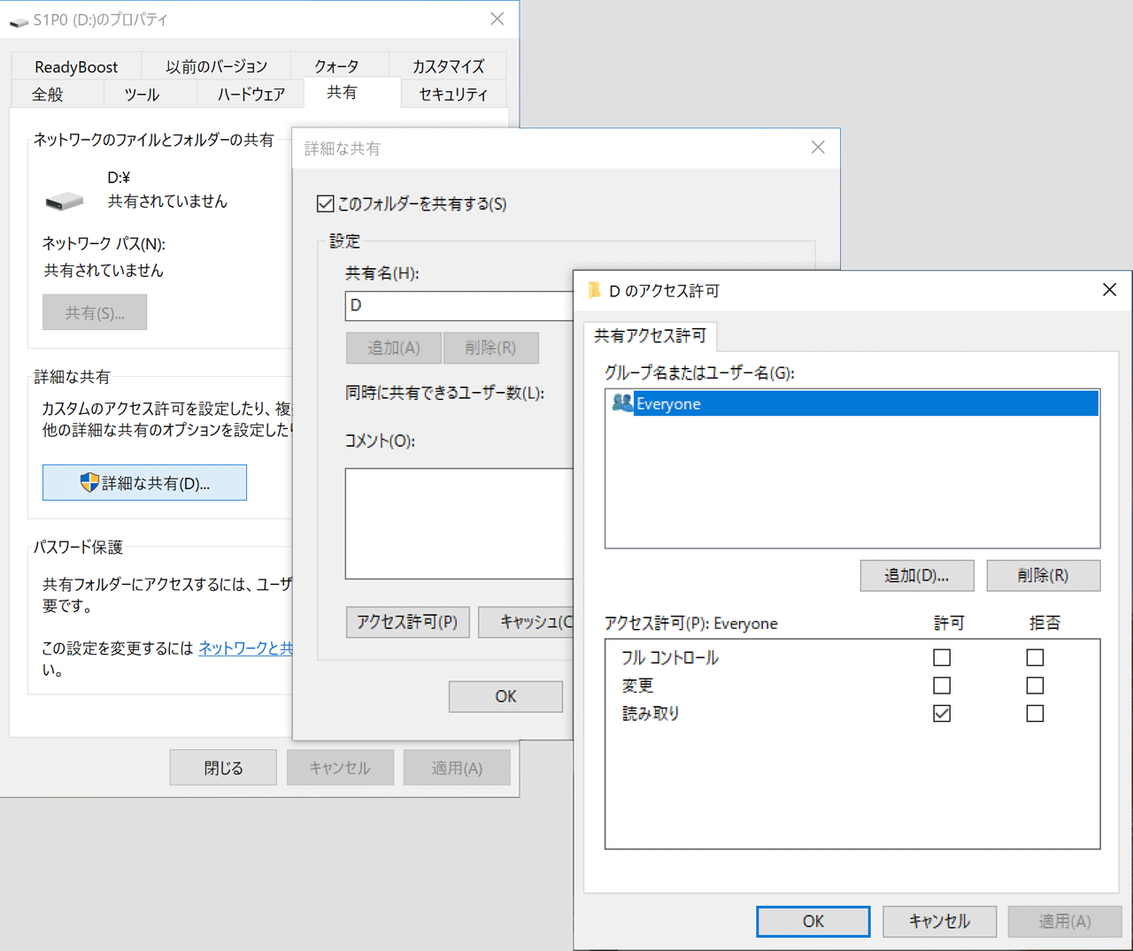
Task: Click the コメント(O) text area
Action: (x=459, y=524)
